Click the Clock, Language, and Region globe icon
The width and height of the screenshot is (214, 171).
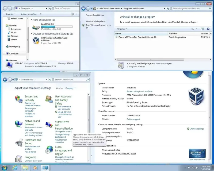coord(49,149)
